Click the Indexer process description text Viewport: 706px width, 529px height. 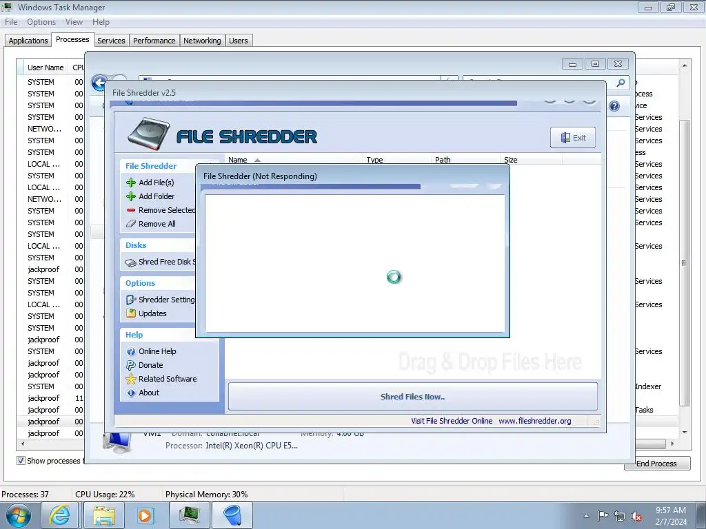pos(648,386)
